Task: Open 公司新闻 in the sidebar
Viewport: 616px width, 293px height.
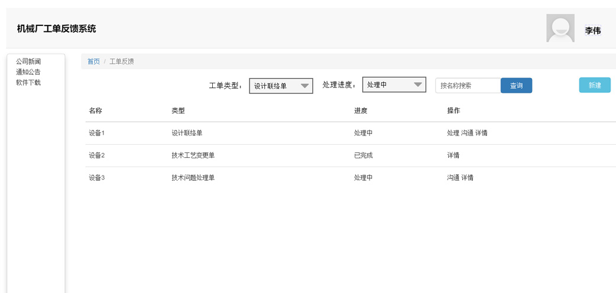Action: pyautogui.click(x=28, y=61)
